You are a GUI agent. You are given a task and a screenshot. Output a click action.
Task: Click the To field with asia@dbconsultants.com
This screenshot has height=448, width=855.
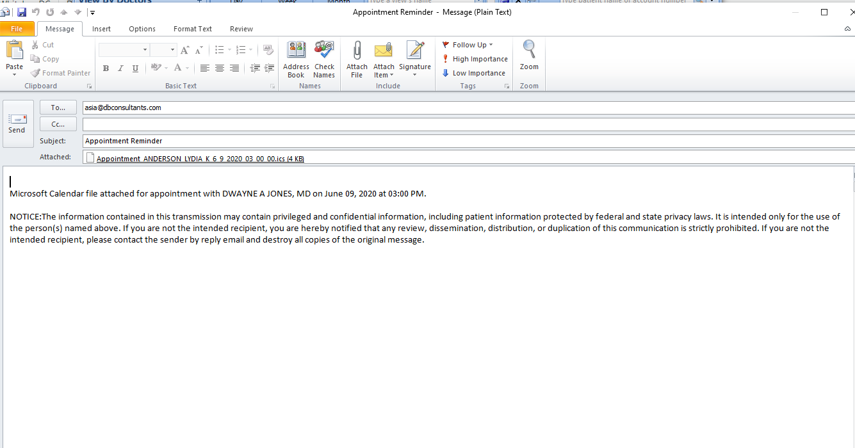point(469,108)
